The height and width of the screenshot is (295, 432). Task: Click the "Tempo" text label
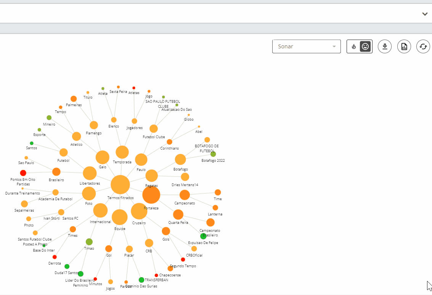(x=60, y=112)
